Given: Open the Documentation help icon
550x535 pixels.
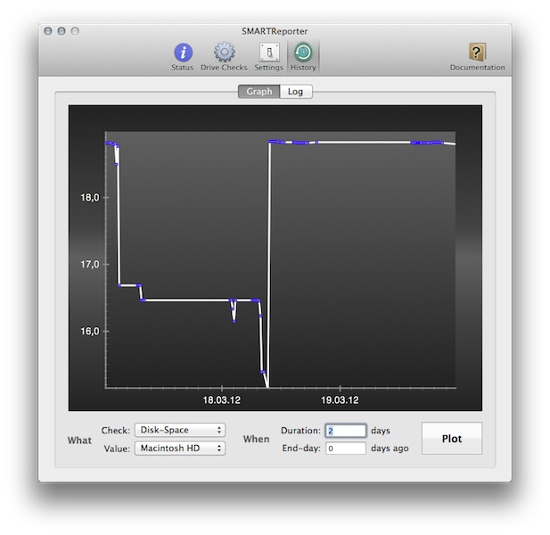Looking at the screenshot, I should click(x=477, y=53).
